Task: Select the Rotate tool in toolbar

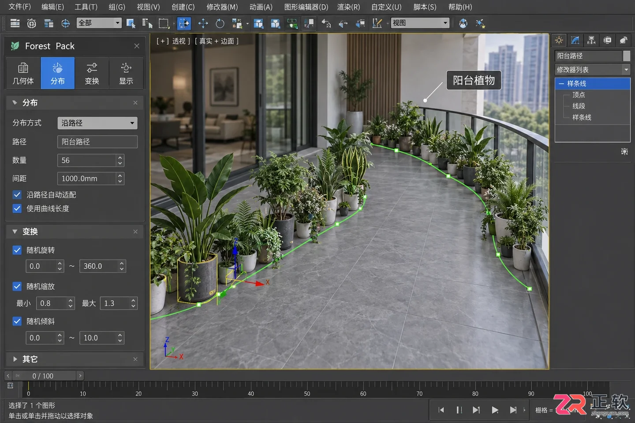Action: 220,23
